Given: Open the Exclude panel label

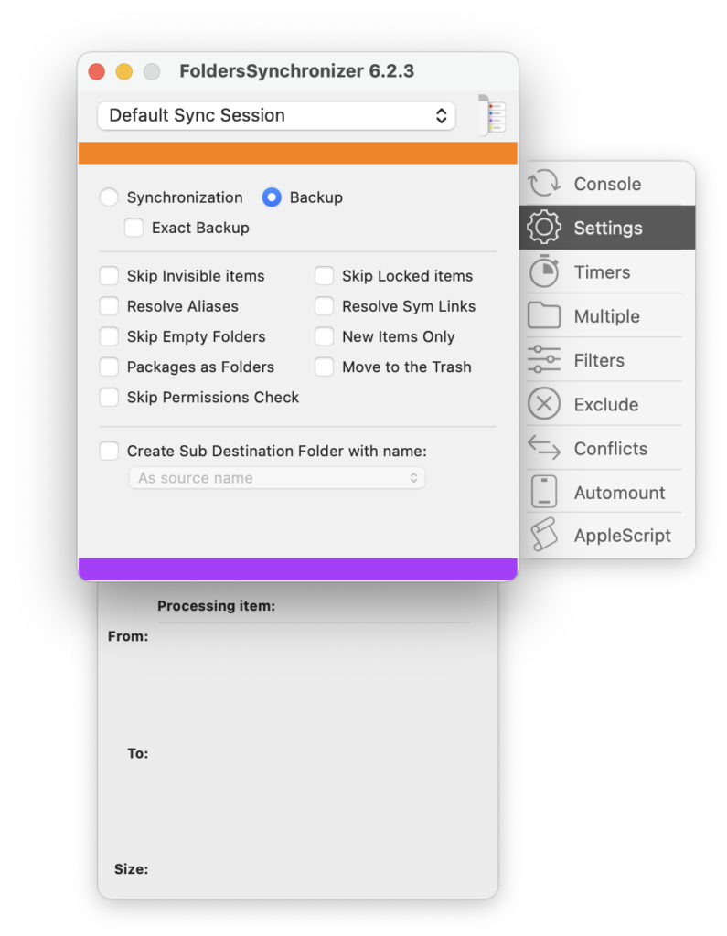Looking at the screenshot, I should click(606, 405).
